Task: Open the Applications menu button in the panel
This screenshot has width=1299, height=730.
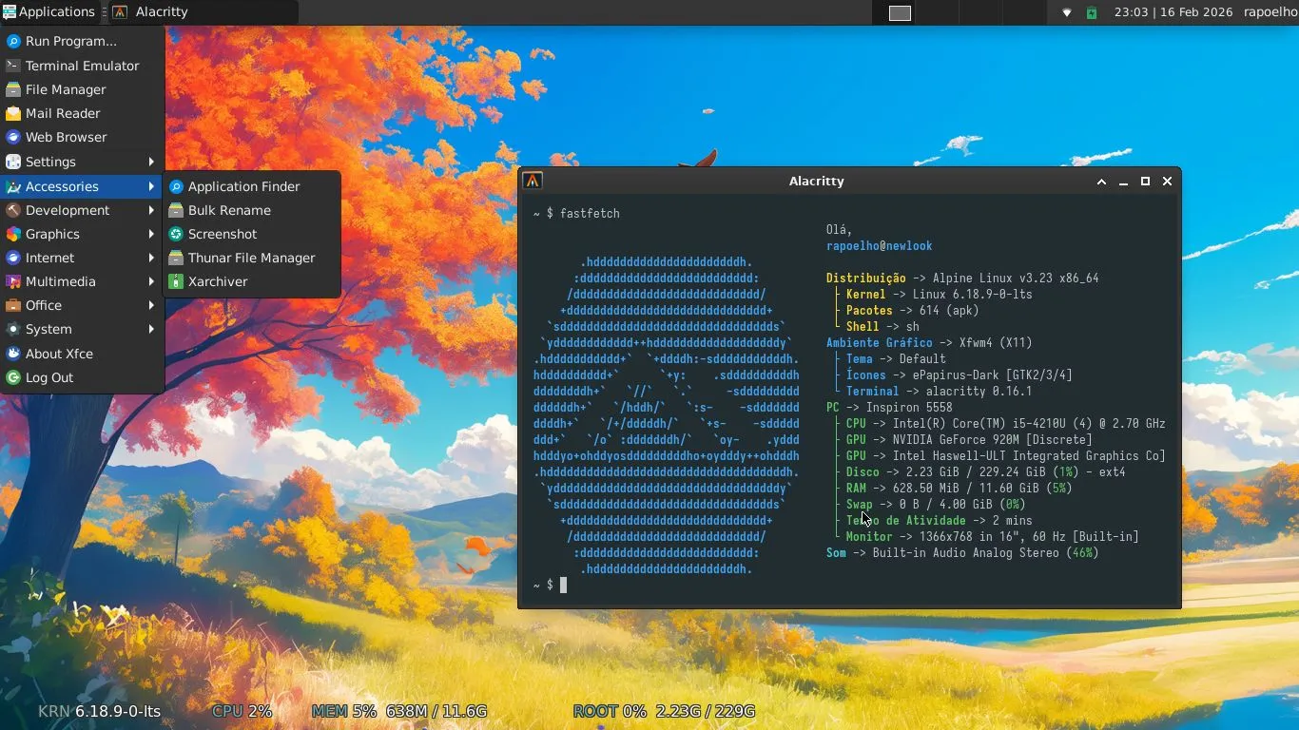Action: click(49, 12)
